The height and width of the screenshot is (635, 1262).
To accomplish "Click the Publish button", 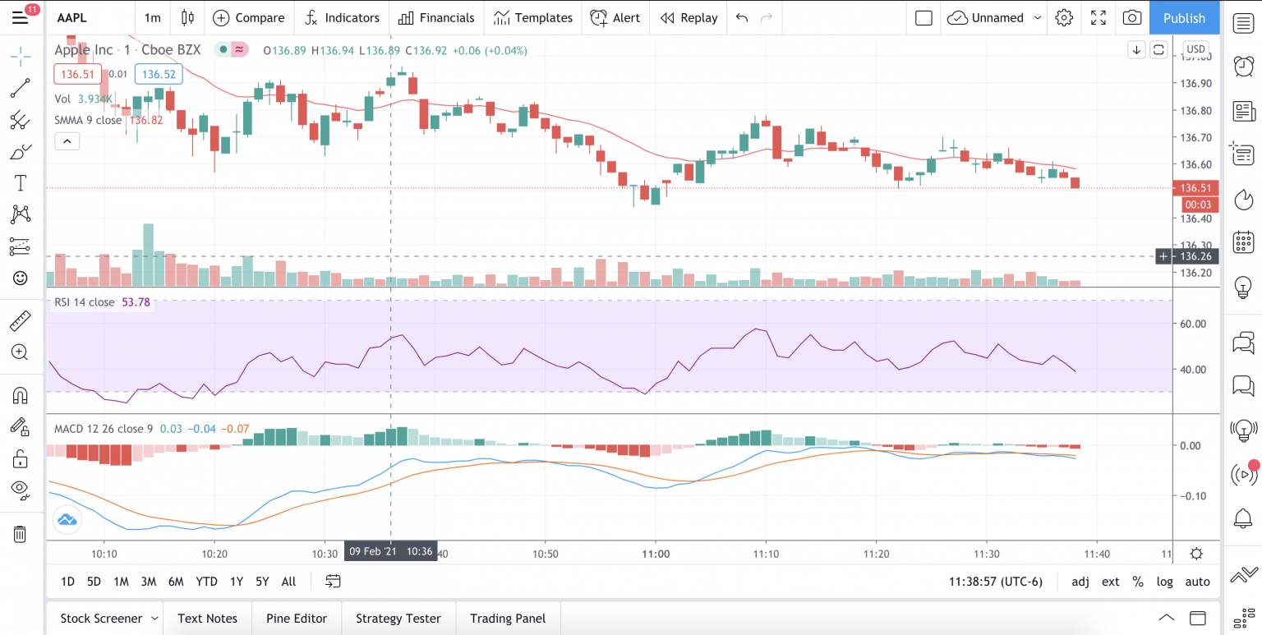I will pos(1184,17).
